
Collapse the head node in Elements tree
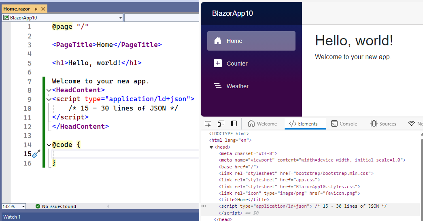(211, 147)
